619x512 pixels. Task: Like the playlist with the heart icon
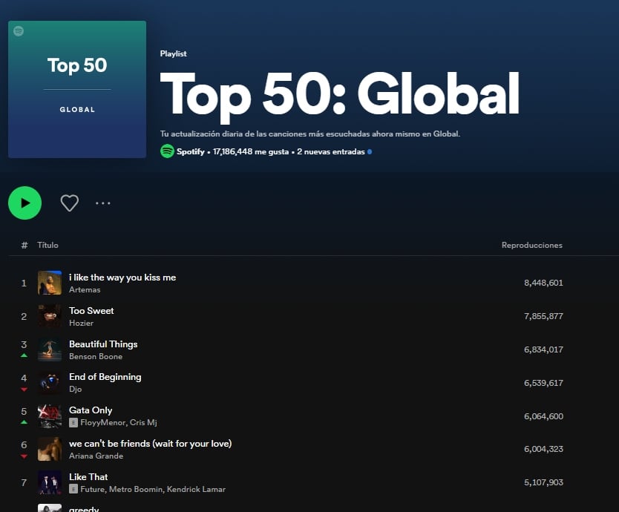tap(69, 203)
